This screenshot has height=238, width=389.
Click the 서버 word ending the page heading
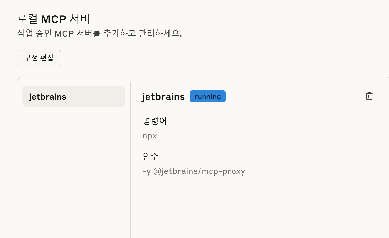click(80, 19)
